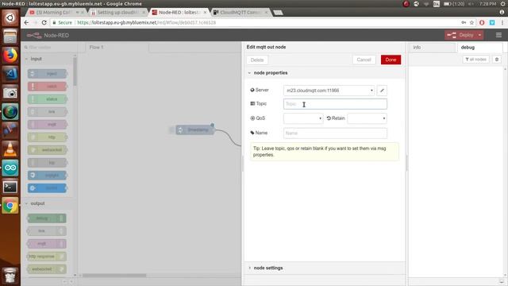The height and width of the screenshot is (286, 508).
Task: Open the Arduino IDE from the launcher
Action: click(x=10, y=168)
